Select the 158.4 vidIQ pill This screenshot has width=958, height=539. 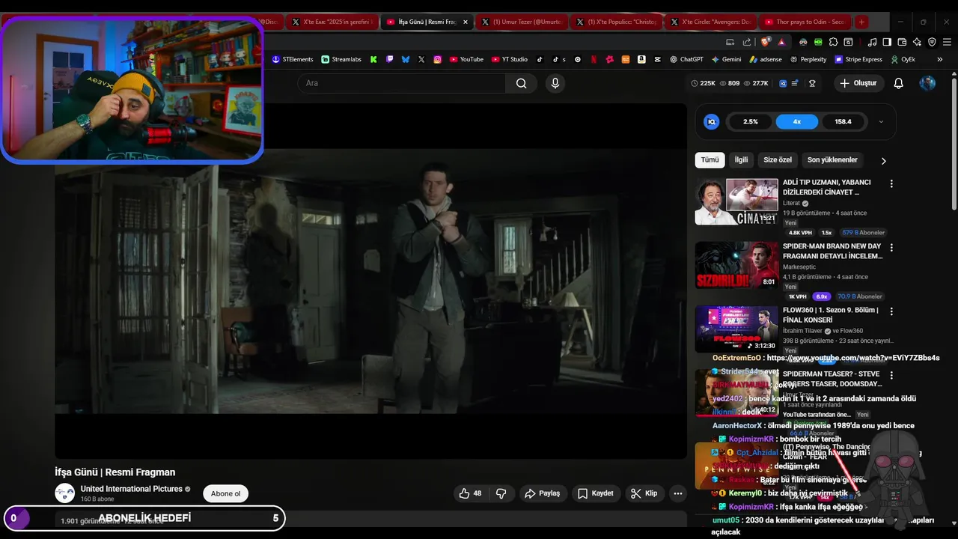[843, 121]
